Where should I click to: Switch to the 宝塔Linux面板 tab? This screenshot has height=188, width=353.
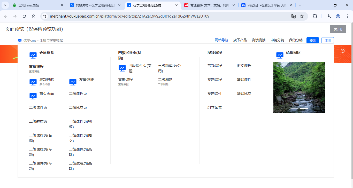pos(36,5)
